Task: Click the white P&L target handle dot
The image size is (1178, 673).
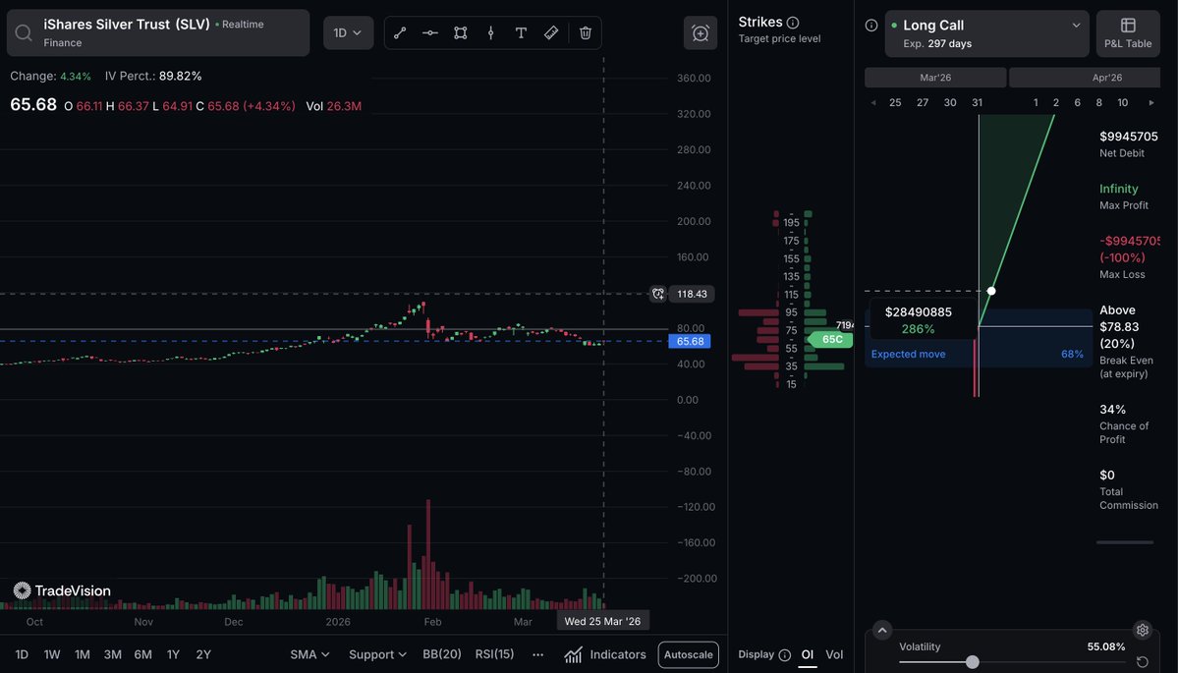Action: pyautogui.click(x=991, y=291)
